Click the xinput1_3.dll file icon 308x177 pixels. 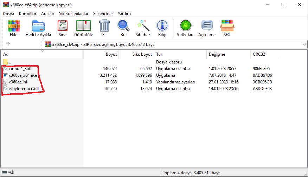(x=5, y=69)
